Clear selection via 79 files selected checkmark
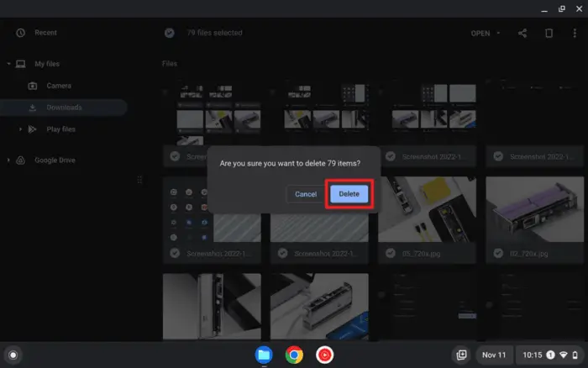 [x=170, y=33]
